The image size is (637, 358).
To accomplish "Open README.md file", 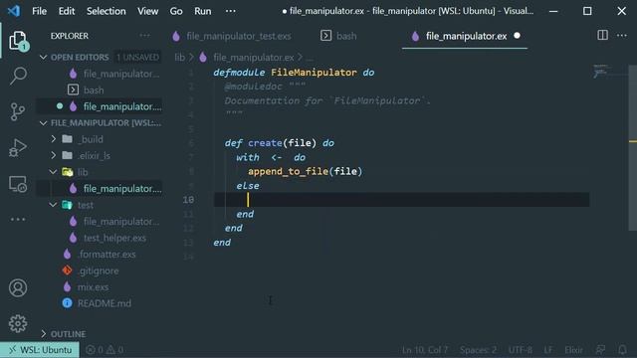I will pyautogui.click(x=104, y=303).
